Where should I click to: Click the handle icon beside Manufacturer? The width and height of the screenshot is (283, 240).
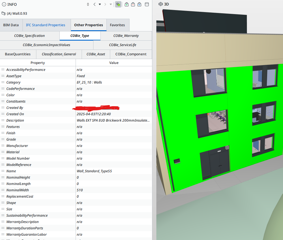pyautogui.click(x=3, y=145)
